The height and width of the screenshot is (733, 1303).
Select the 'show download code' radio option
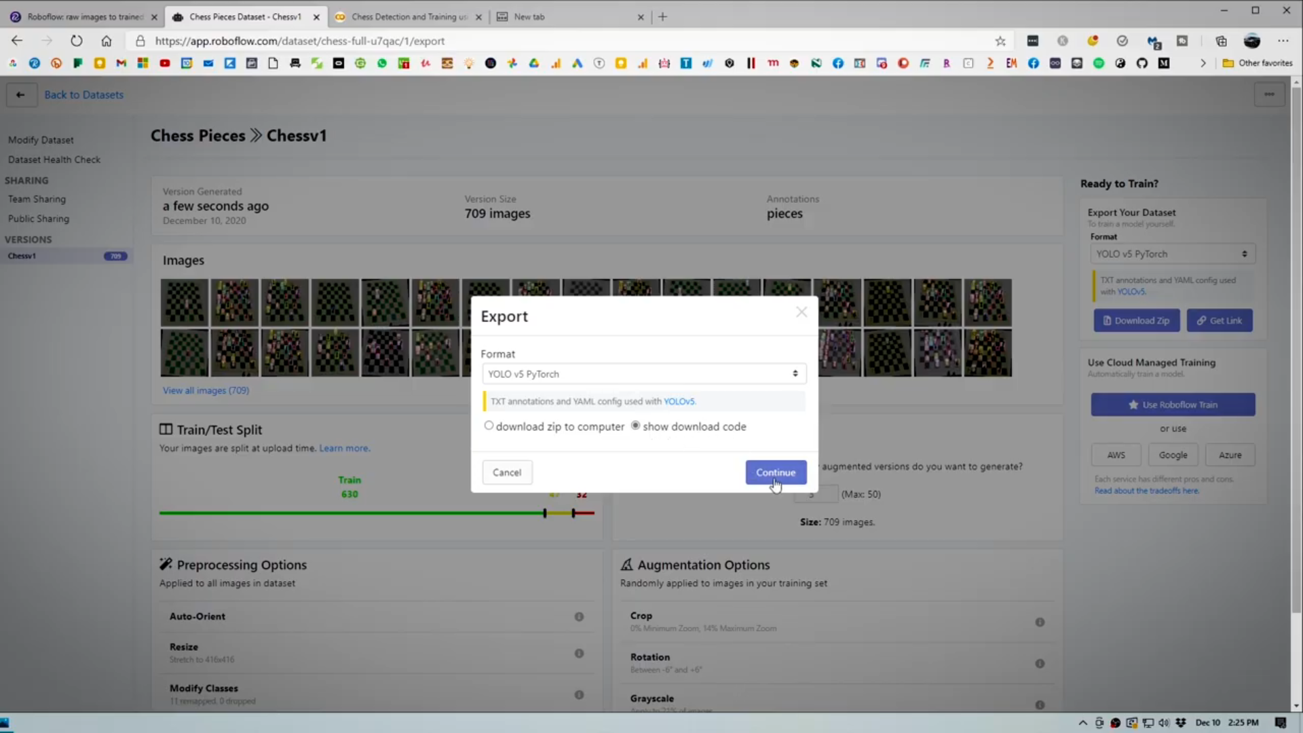(635, 426)
